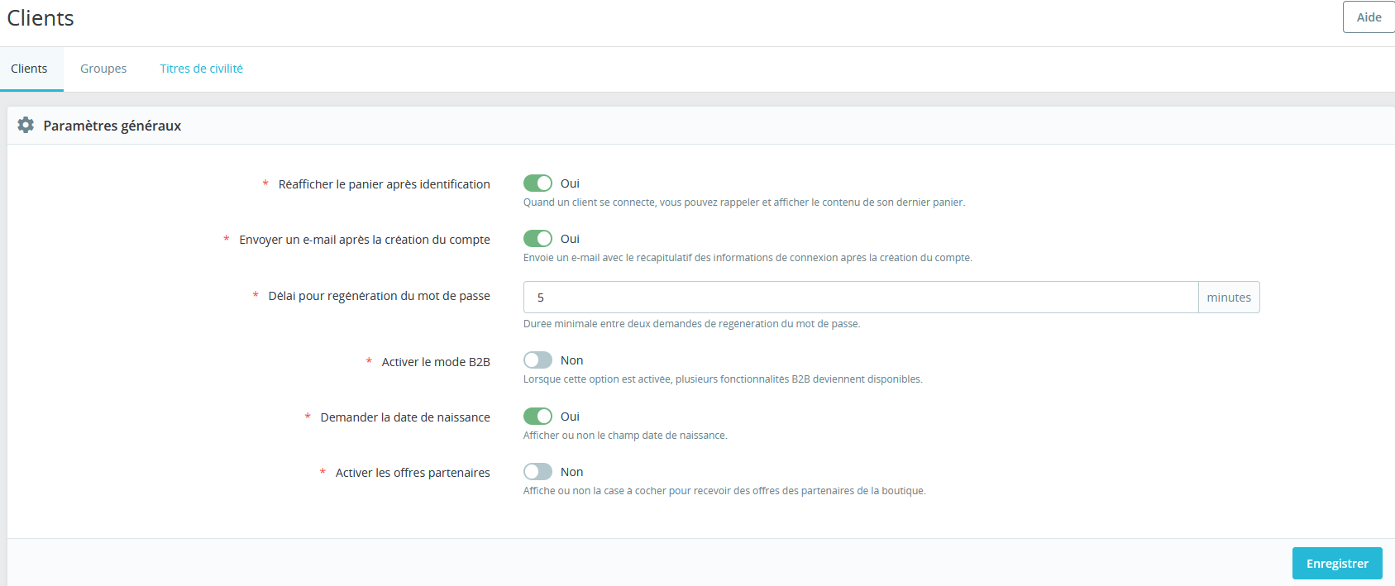Click the Enregistrer save button
The width and height of the screenshot is (1395, 586).
point(1337,564)
